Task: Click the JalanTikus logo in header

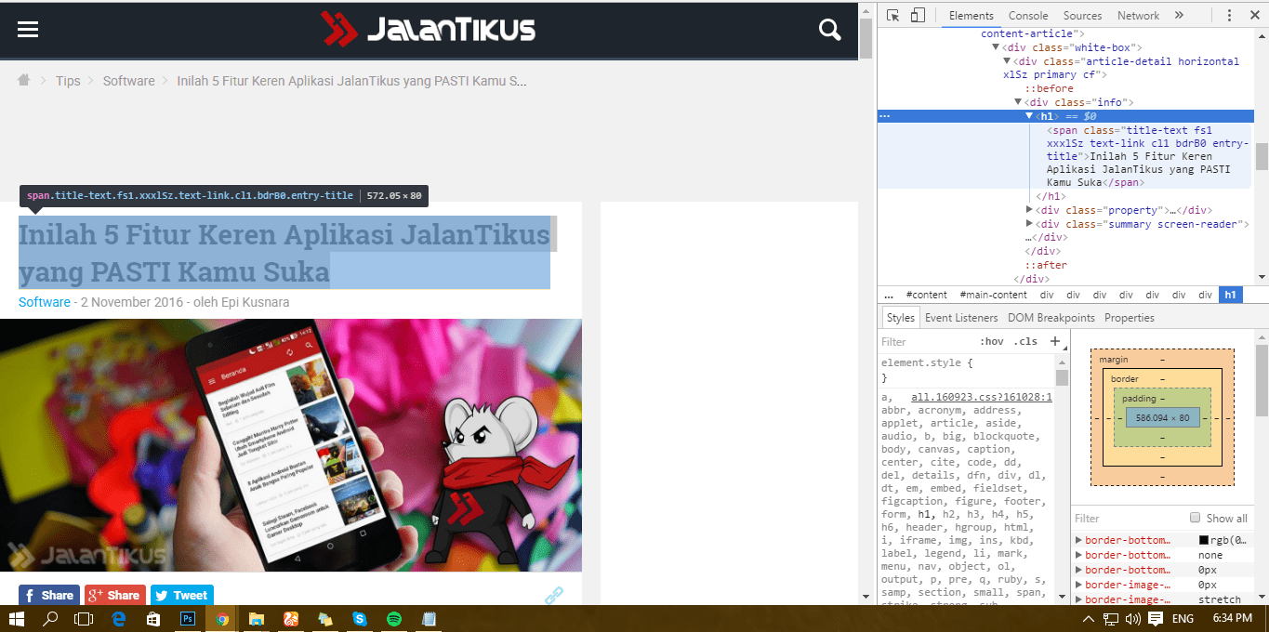Action: (x=429, y=29)
